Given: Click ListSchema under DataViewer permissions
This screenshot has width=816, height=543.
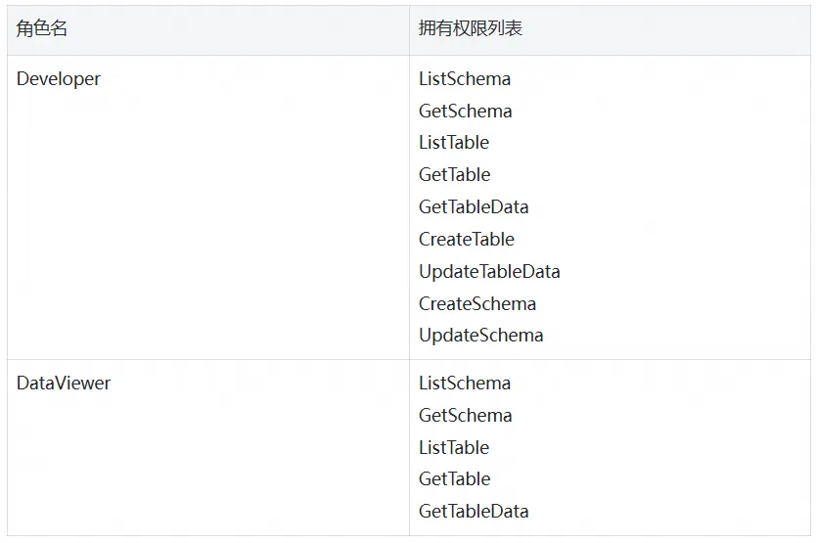Looking at the screenshot, I should click(x=465, y=384).
